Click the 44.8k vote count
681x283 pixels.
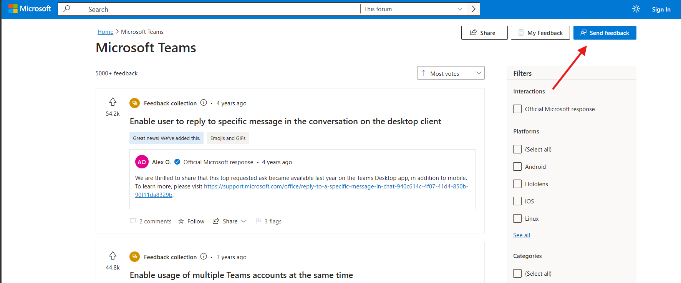[113, 268]
